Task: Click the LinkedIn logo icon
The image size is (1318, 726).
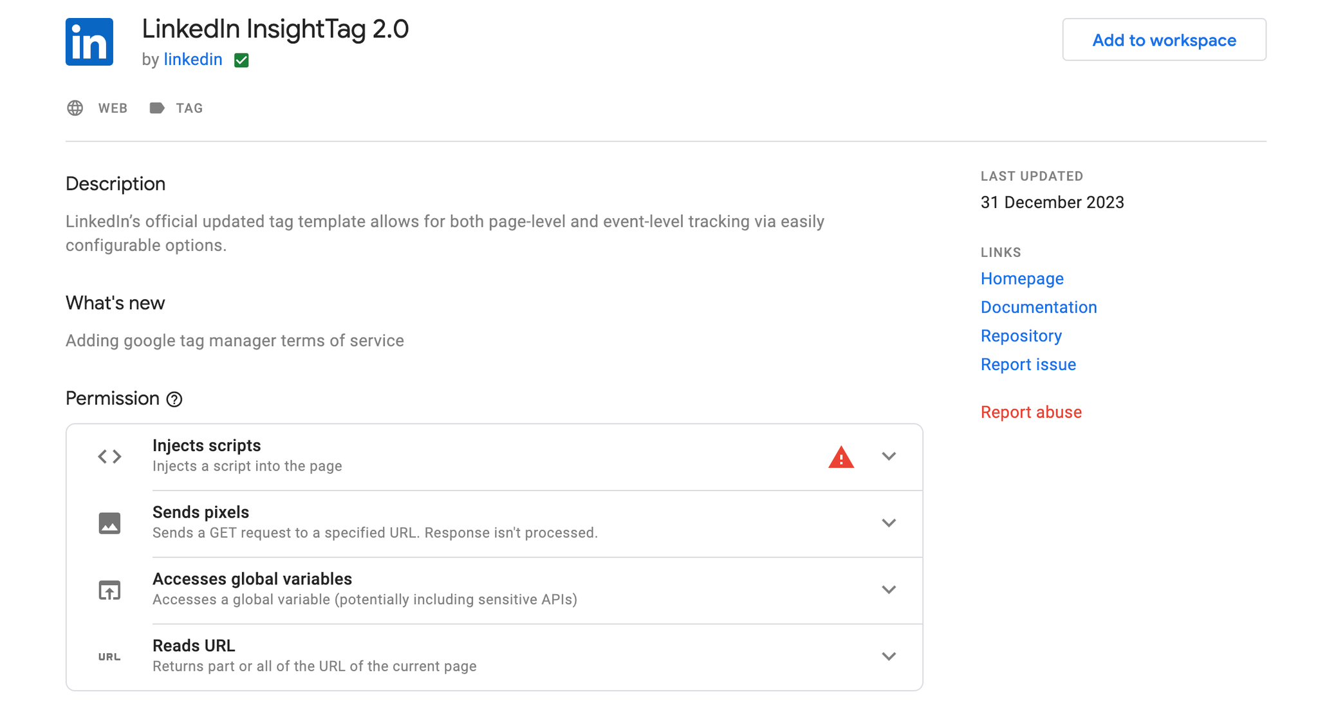Action: 89,42
